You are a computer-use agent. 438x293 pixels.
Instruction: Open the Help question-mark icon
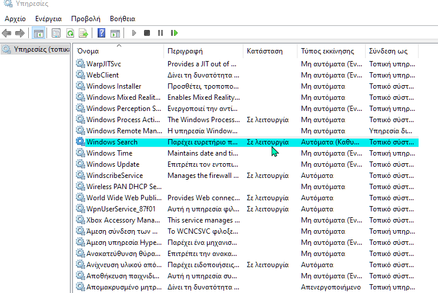tap(101, 33)
